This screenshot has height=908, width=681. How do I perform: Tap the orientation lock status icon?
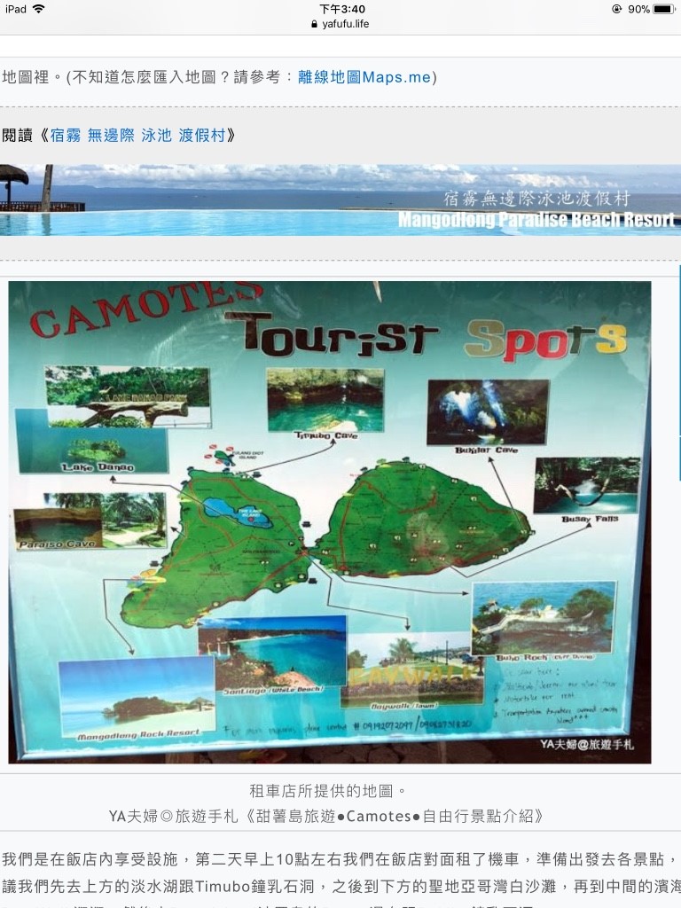tap(616, 9)
